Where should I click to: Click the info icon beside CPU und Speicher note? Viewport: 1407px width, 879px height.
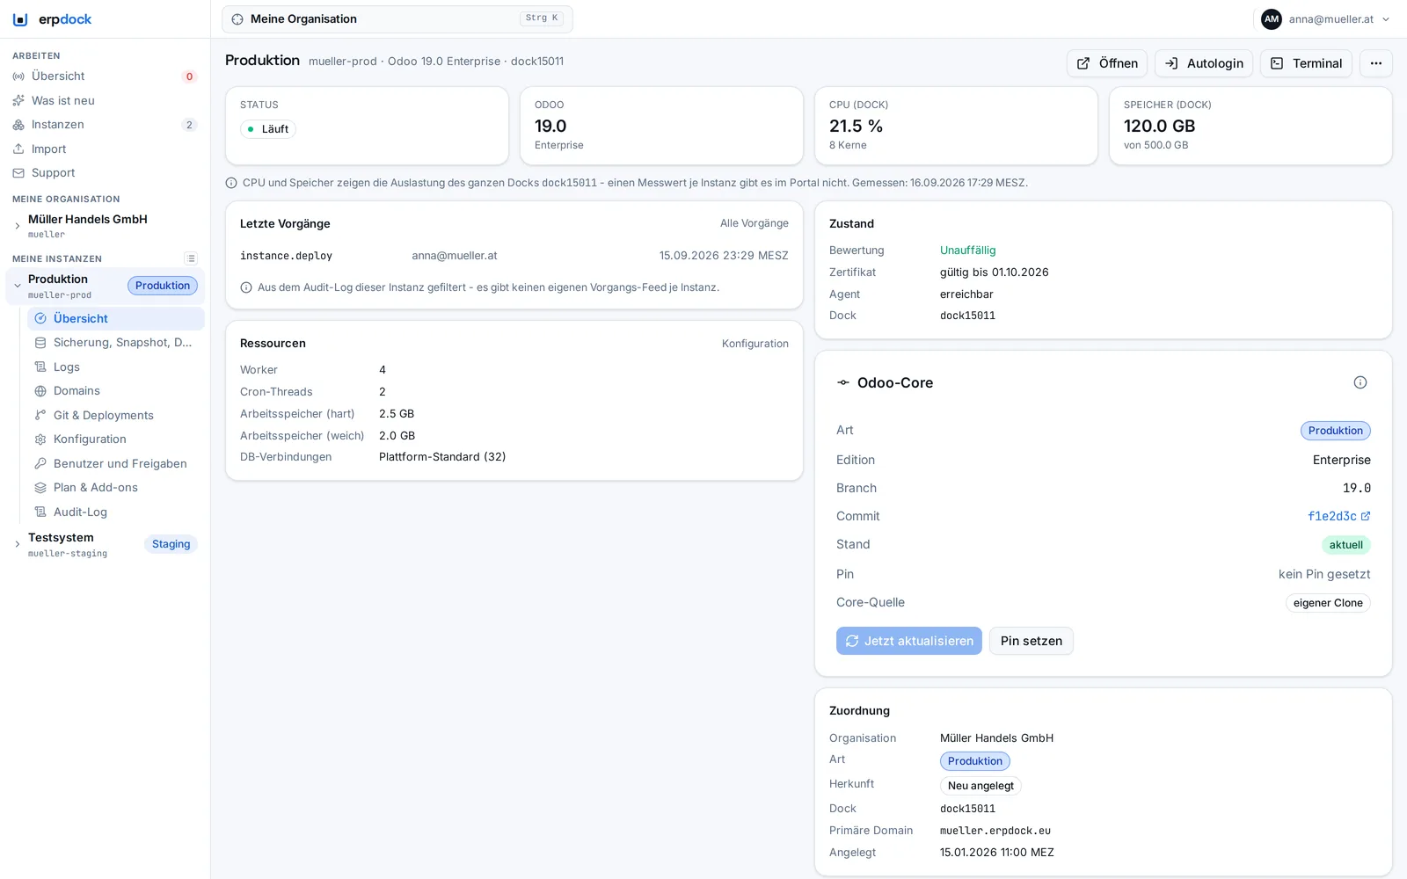click(x=231, y=183)
